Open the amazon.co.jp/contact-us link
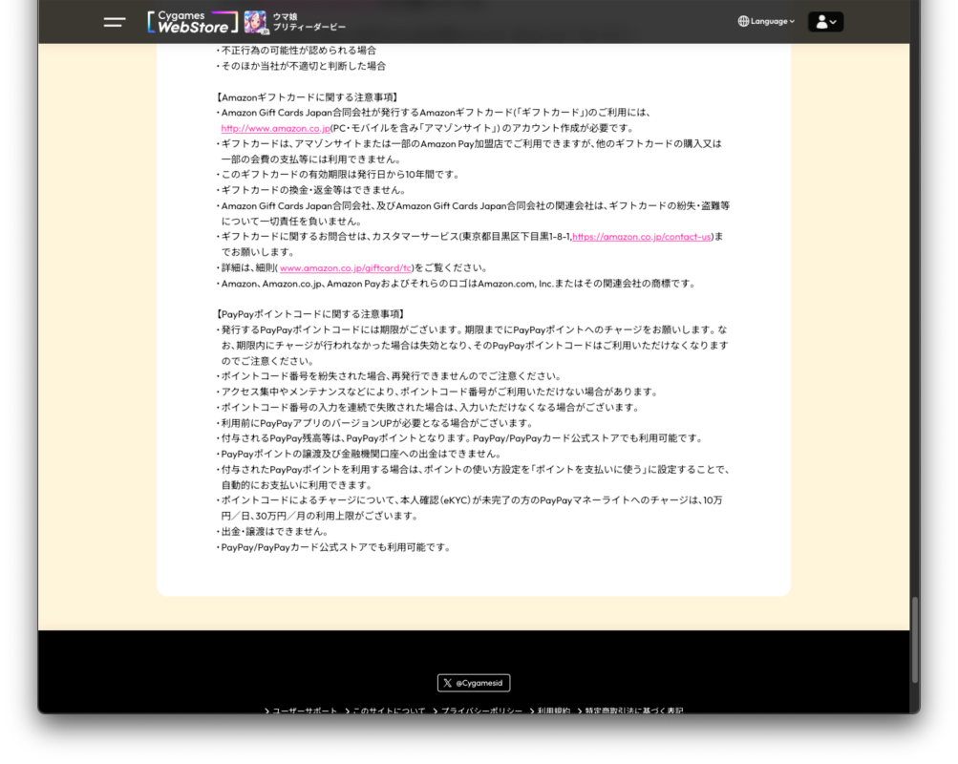958x764 pixels. tap(642, 237)
